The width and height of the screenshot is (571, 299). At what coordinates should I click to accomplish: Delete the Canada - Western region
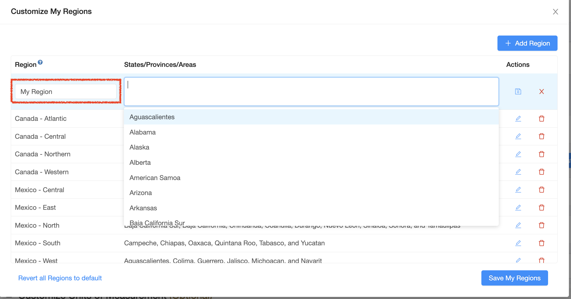(x=541, y=172)
